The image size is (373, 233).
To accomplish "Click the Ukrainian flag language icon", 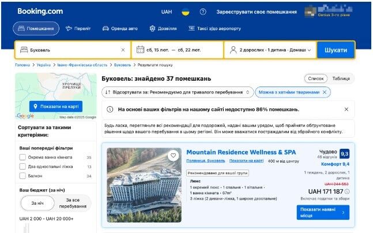I will [186, 12].
